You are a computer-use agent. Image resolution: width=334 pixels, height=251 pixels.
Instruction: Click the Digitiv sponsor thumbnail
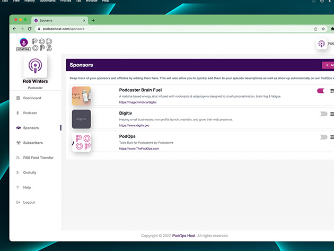coord(81,119)
